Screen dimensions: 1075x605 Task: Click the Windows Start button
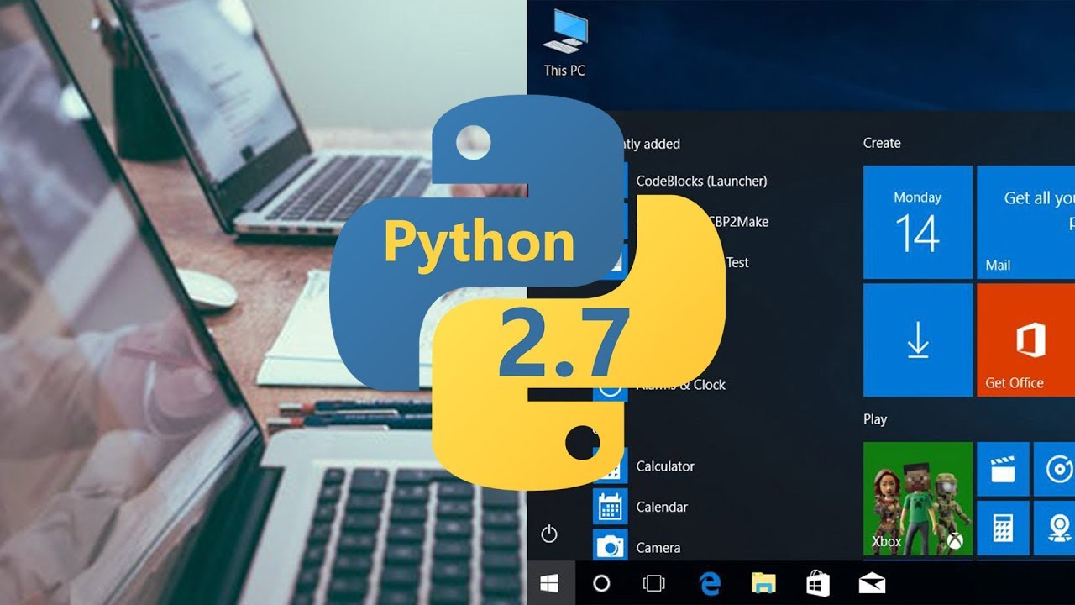(x=550, y=583)
